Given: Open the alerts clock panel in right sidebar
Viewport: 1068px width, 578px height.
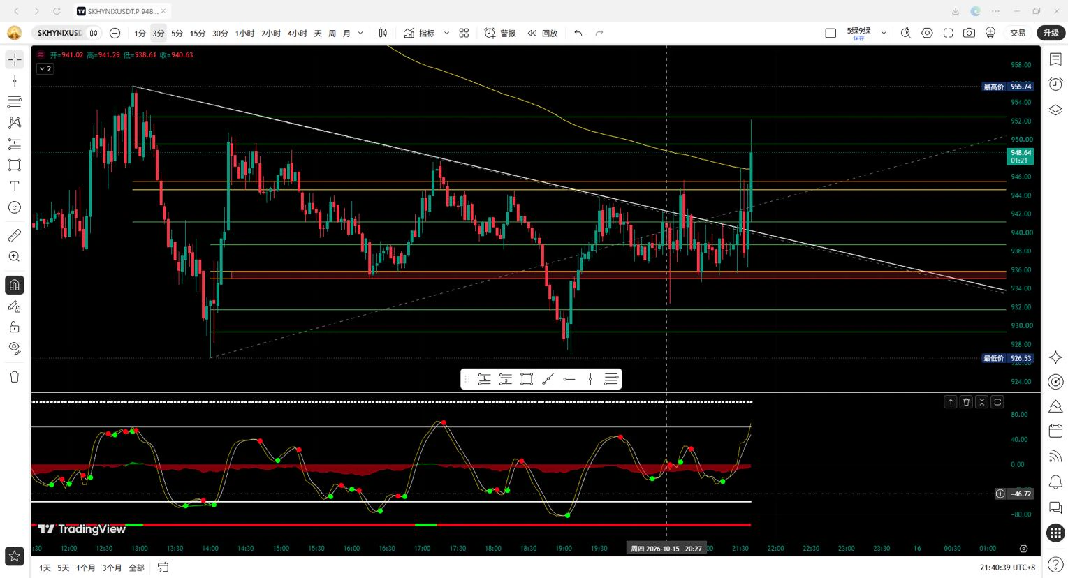Looking at the screenshot, I should tap(1055, 84).
